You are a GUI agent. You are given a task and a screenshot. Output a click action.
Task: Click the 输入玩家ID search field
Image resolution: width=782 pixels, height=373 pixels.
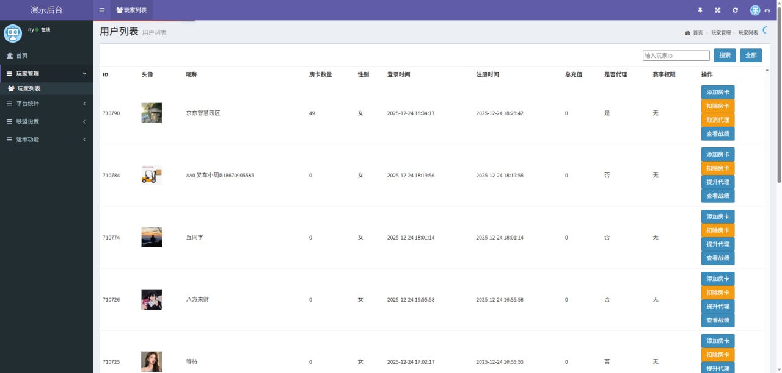[x=676, y=55]
